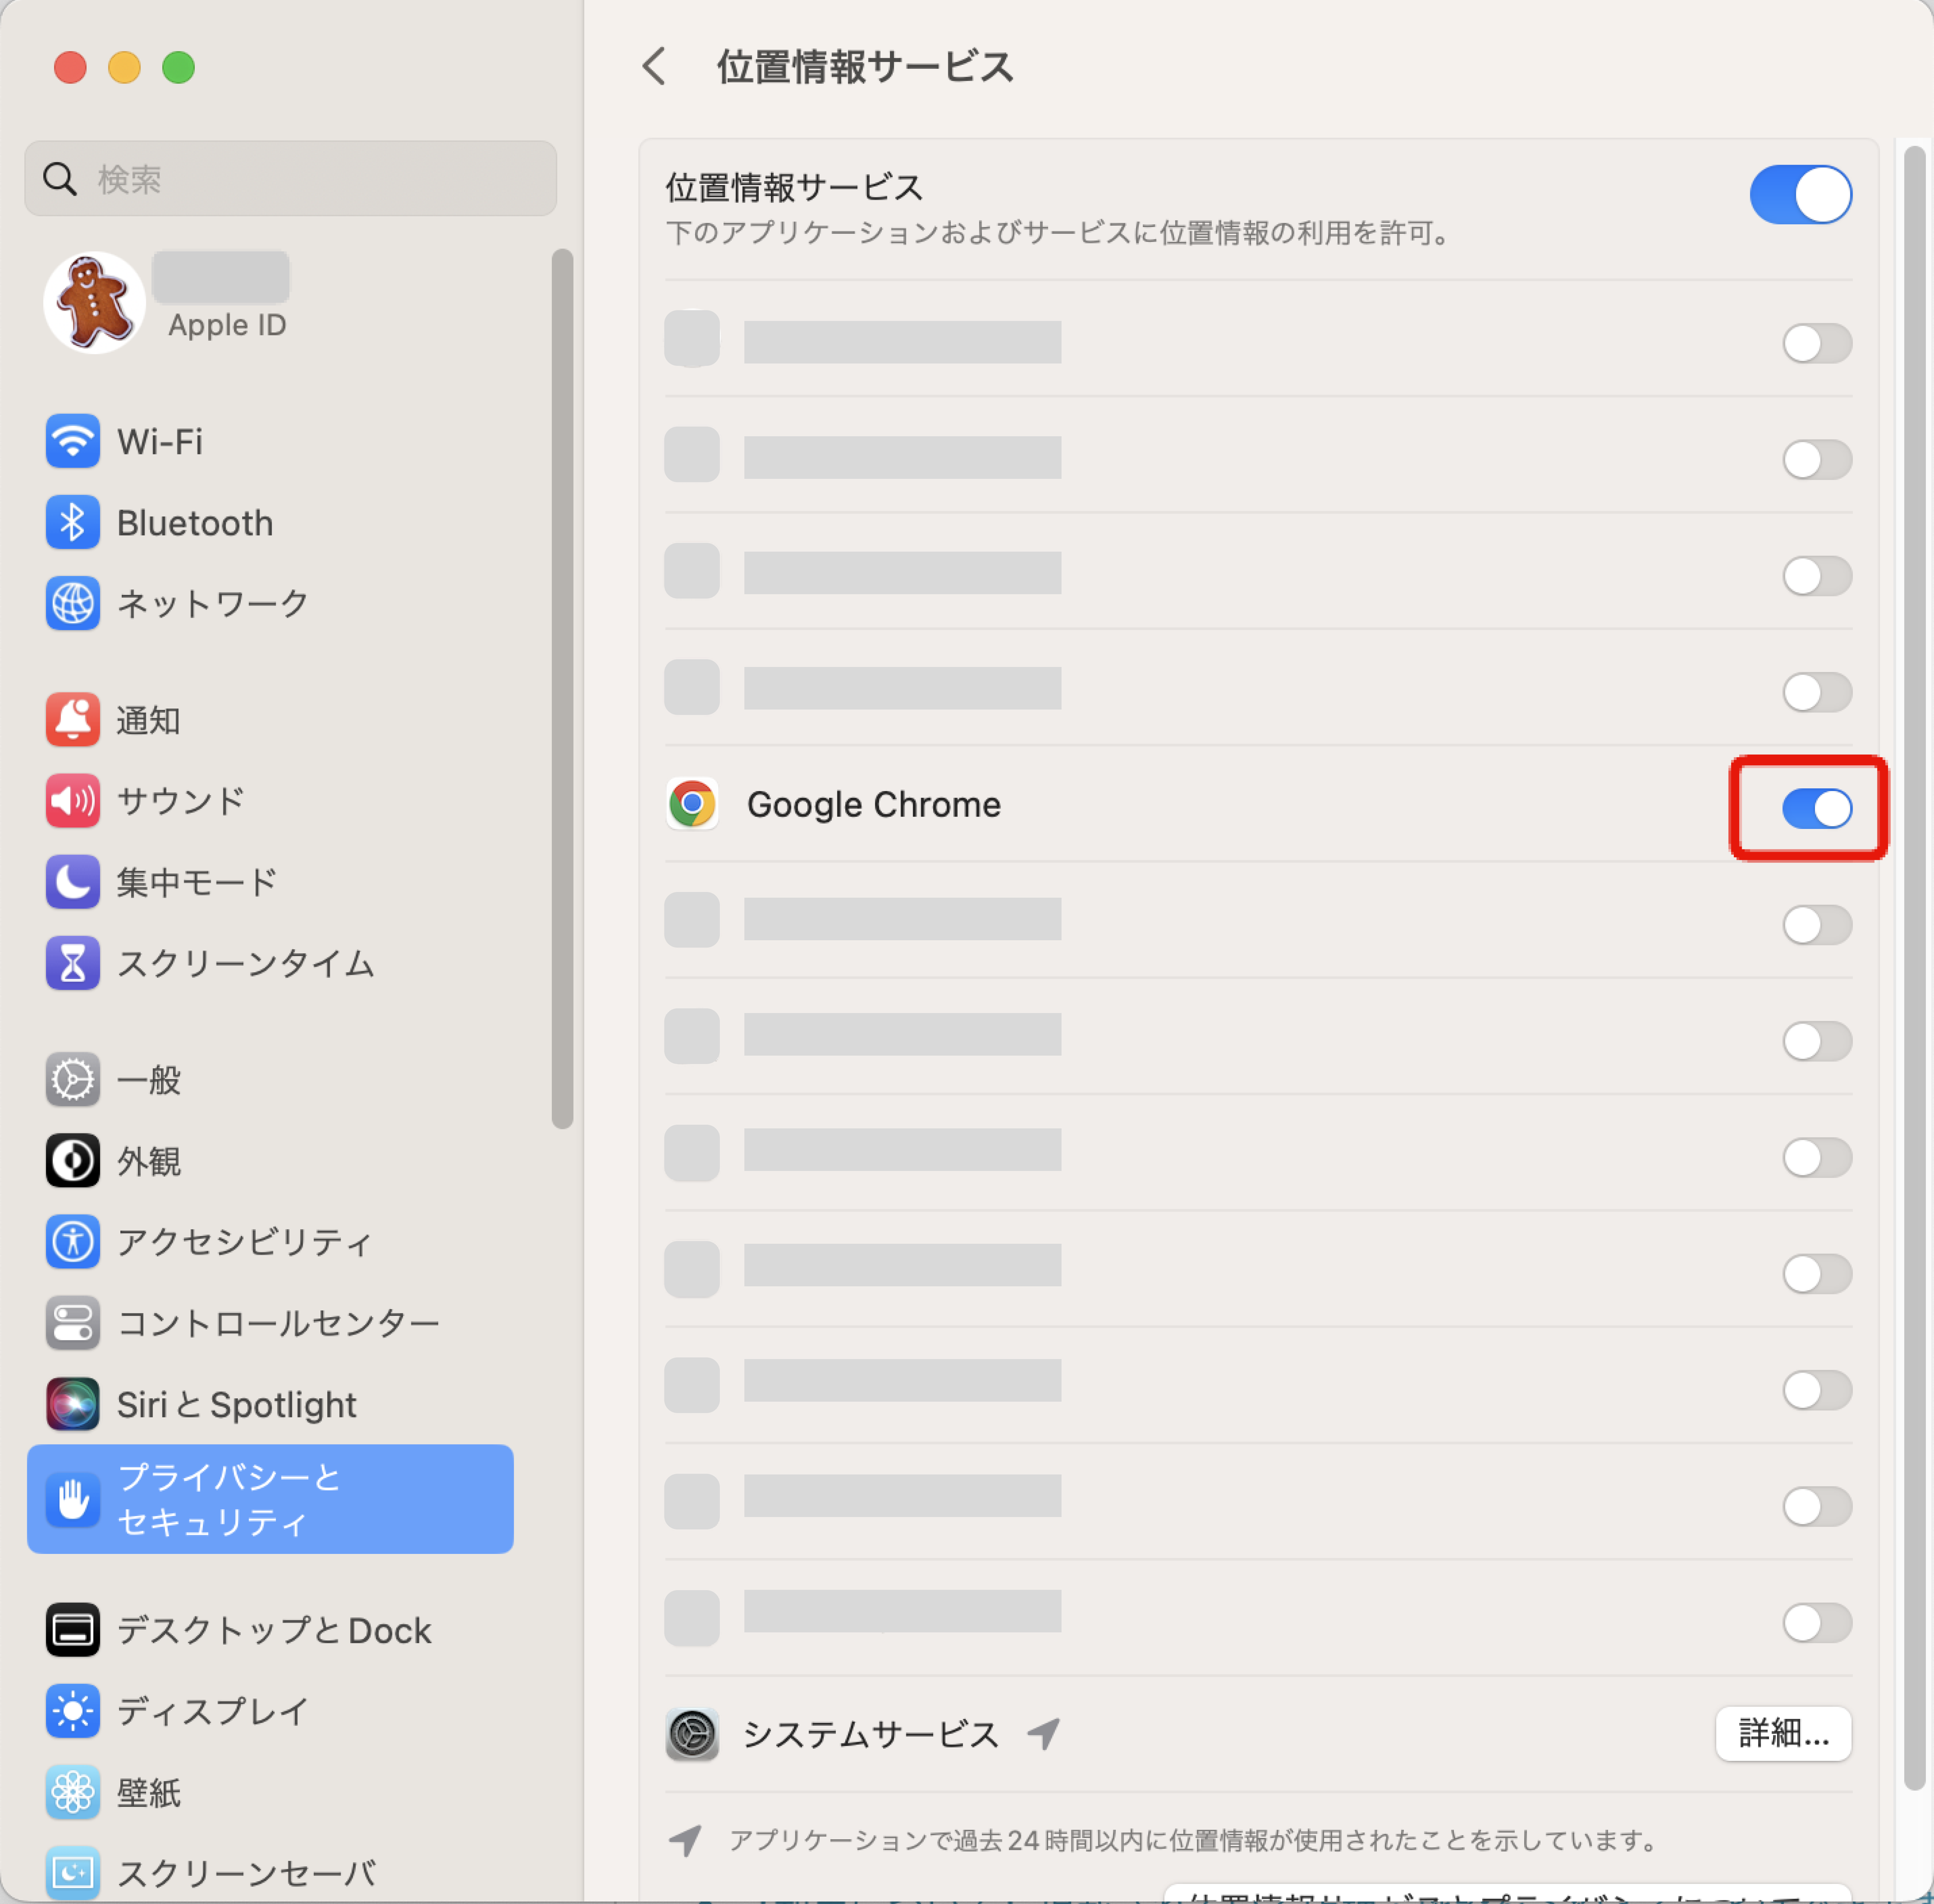Click the Google Chrome app icon
This screenshot has height=1904, width=1934.
point(692,804)
